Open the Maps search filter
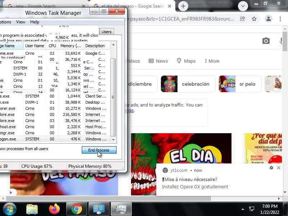The image size is (288, 216). (186, 61)
